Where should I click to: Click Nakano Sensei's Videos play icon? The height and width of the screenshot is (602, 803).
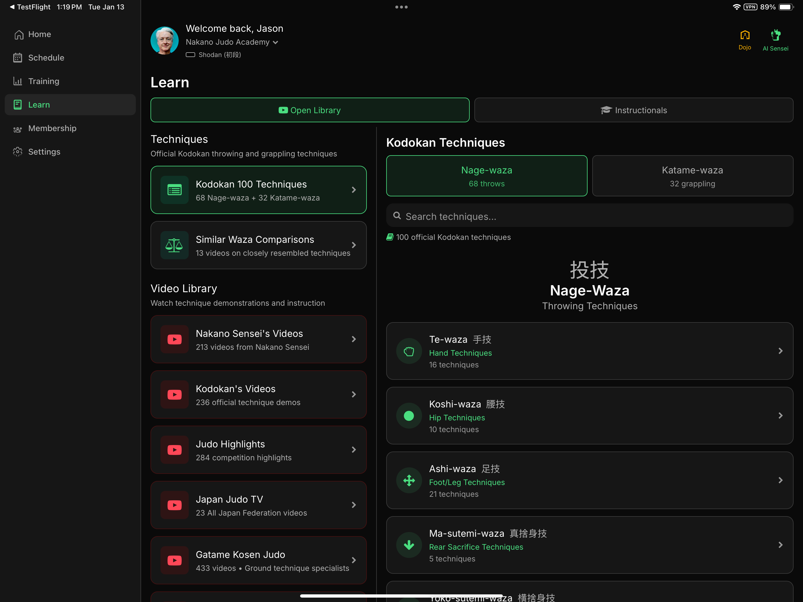[175, 339]
